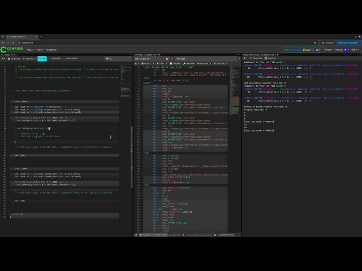362x271 pixels.
Task: Click the recompile refresh icon at bottom
Action: click(136, 235)
